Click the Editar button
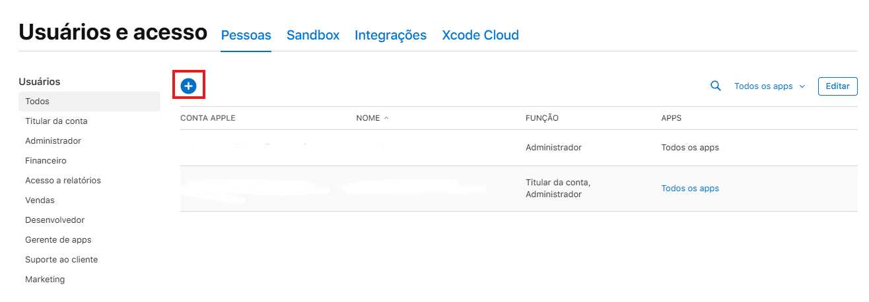The height and width of the screenshot is (302, 869). click(837, 86)
